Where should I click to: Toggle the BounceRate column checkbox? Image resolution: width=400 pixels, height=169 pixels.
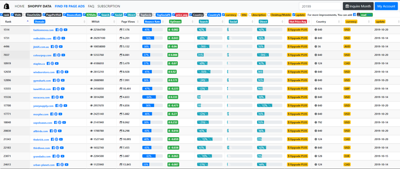[64, 15]
